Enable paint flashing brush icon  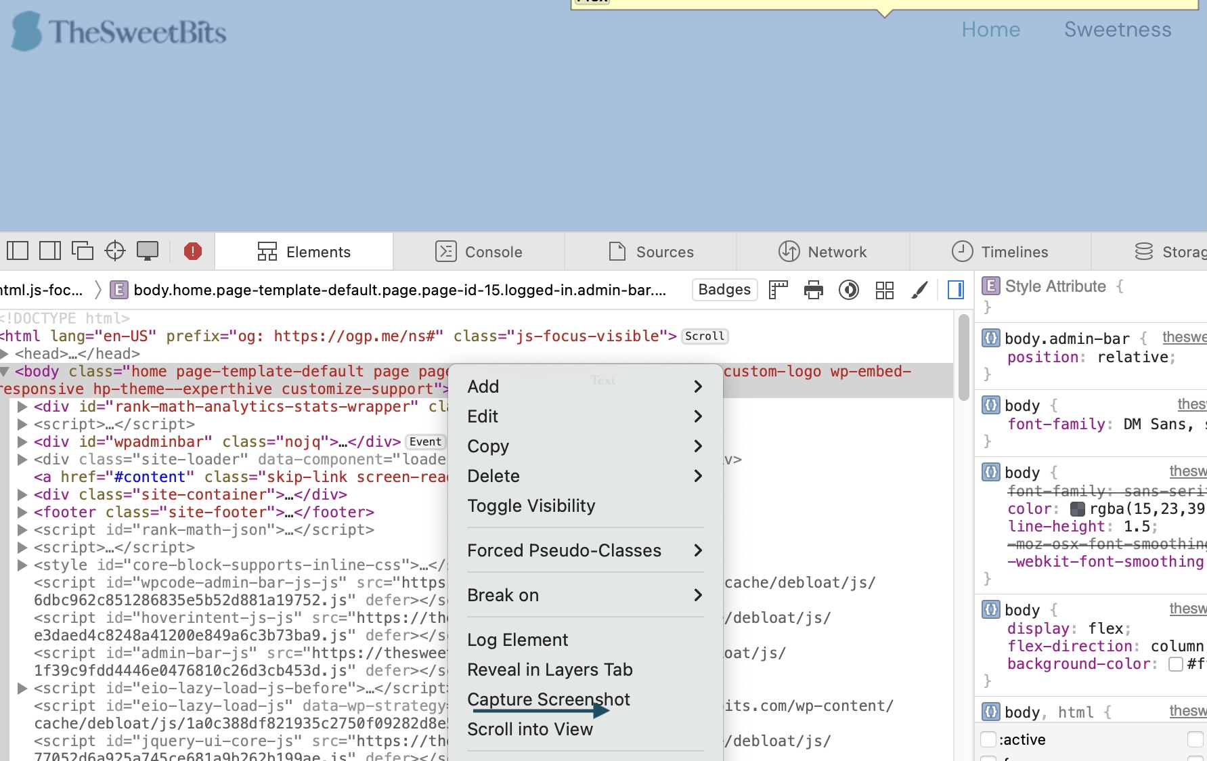919,290
